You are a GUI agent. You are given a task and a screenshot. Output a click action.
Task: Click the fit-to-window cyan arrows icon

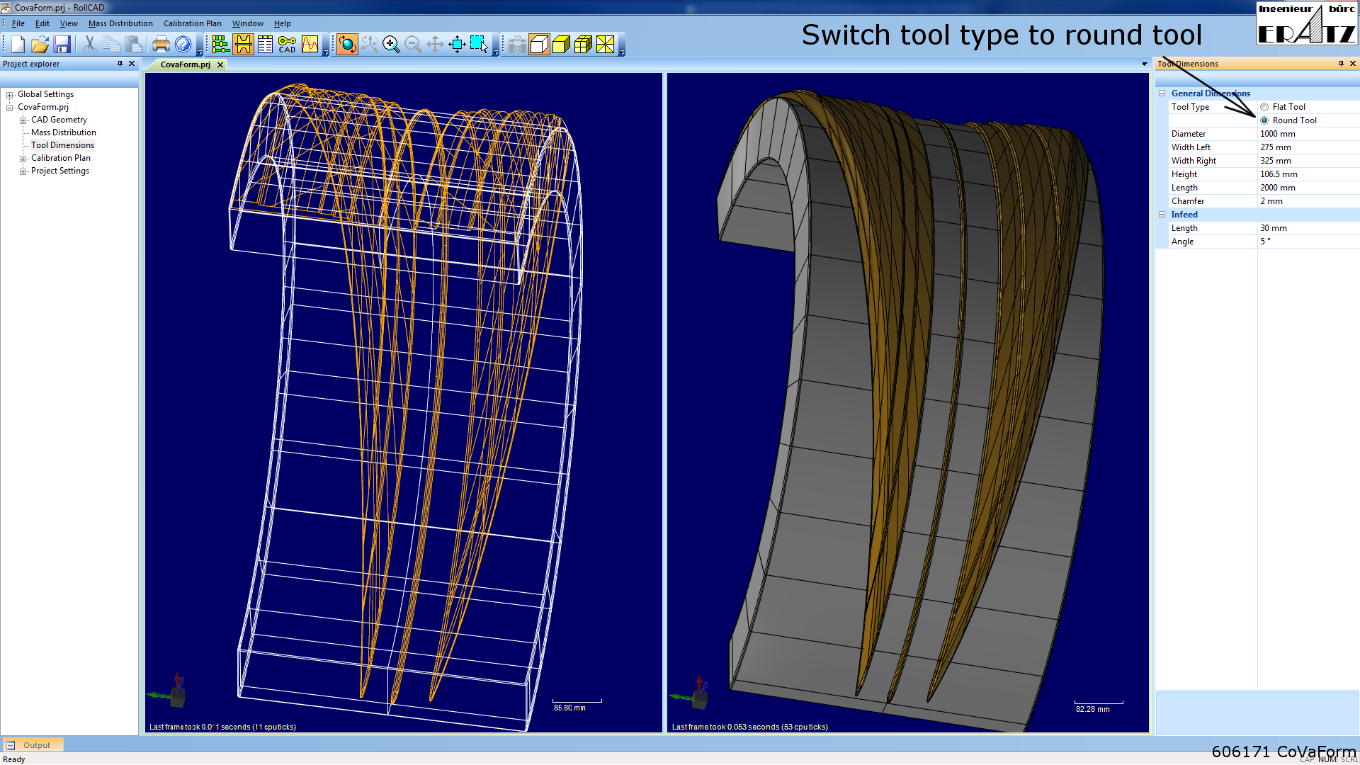(x=457, y=45)
